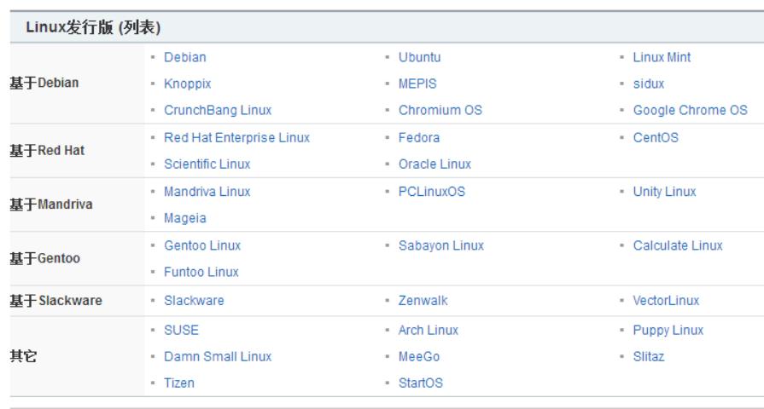Screen dimensions: 764x409
Task: Open the Puppy Linux link
Action: pyautogui.click(x=668, y=330)
